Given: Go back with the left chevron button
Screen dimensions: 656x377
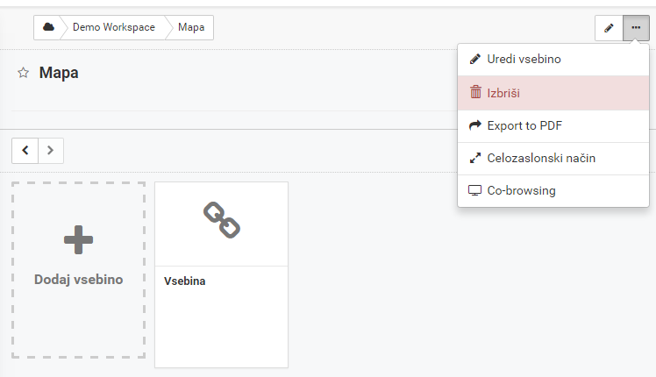Looking at the screenshot, I should [25, 150].
